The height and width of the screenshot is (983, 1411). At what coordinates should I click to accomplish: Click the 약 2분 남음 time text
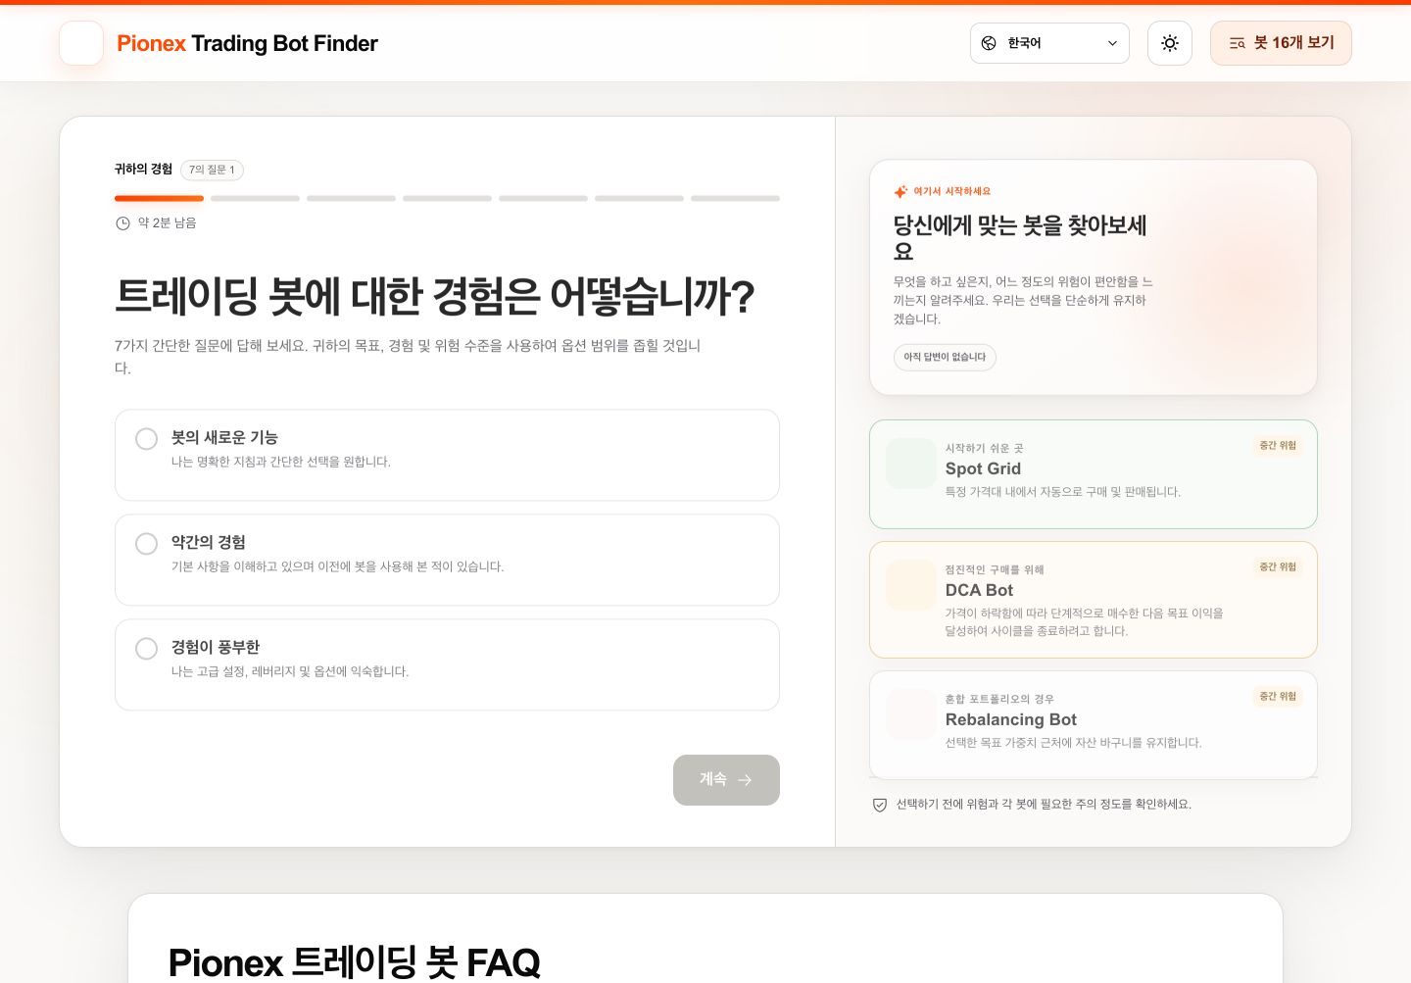click(x=167, y=223)
